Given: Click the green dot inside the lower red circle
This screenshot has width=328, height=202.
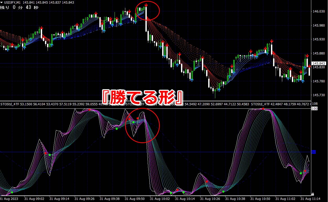Looking at the screenshot, I should [133, 122].
